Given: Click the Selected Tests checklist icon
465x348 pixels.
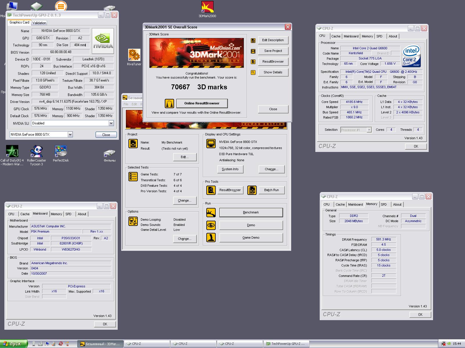Looking at the screenshot, I should click(133, 177).
